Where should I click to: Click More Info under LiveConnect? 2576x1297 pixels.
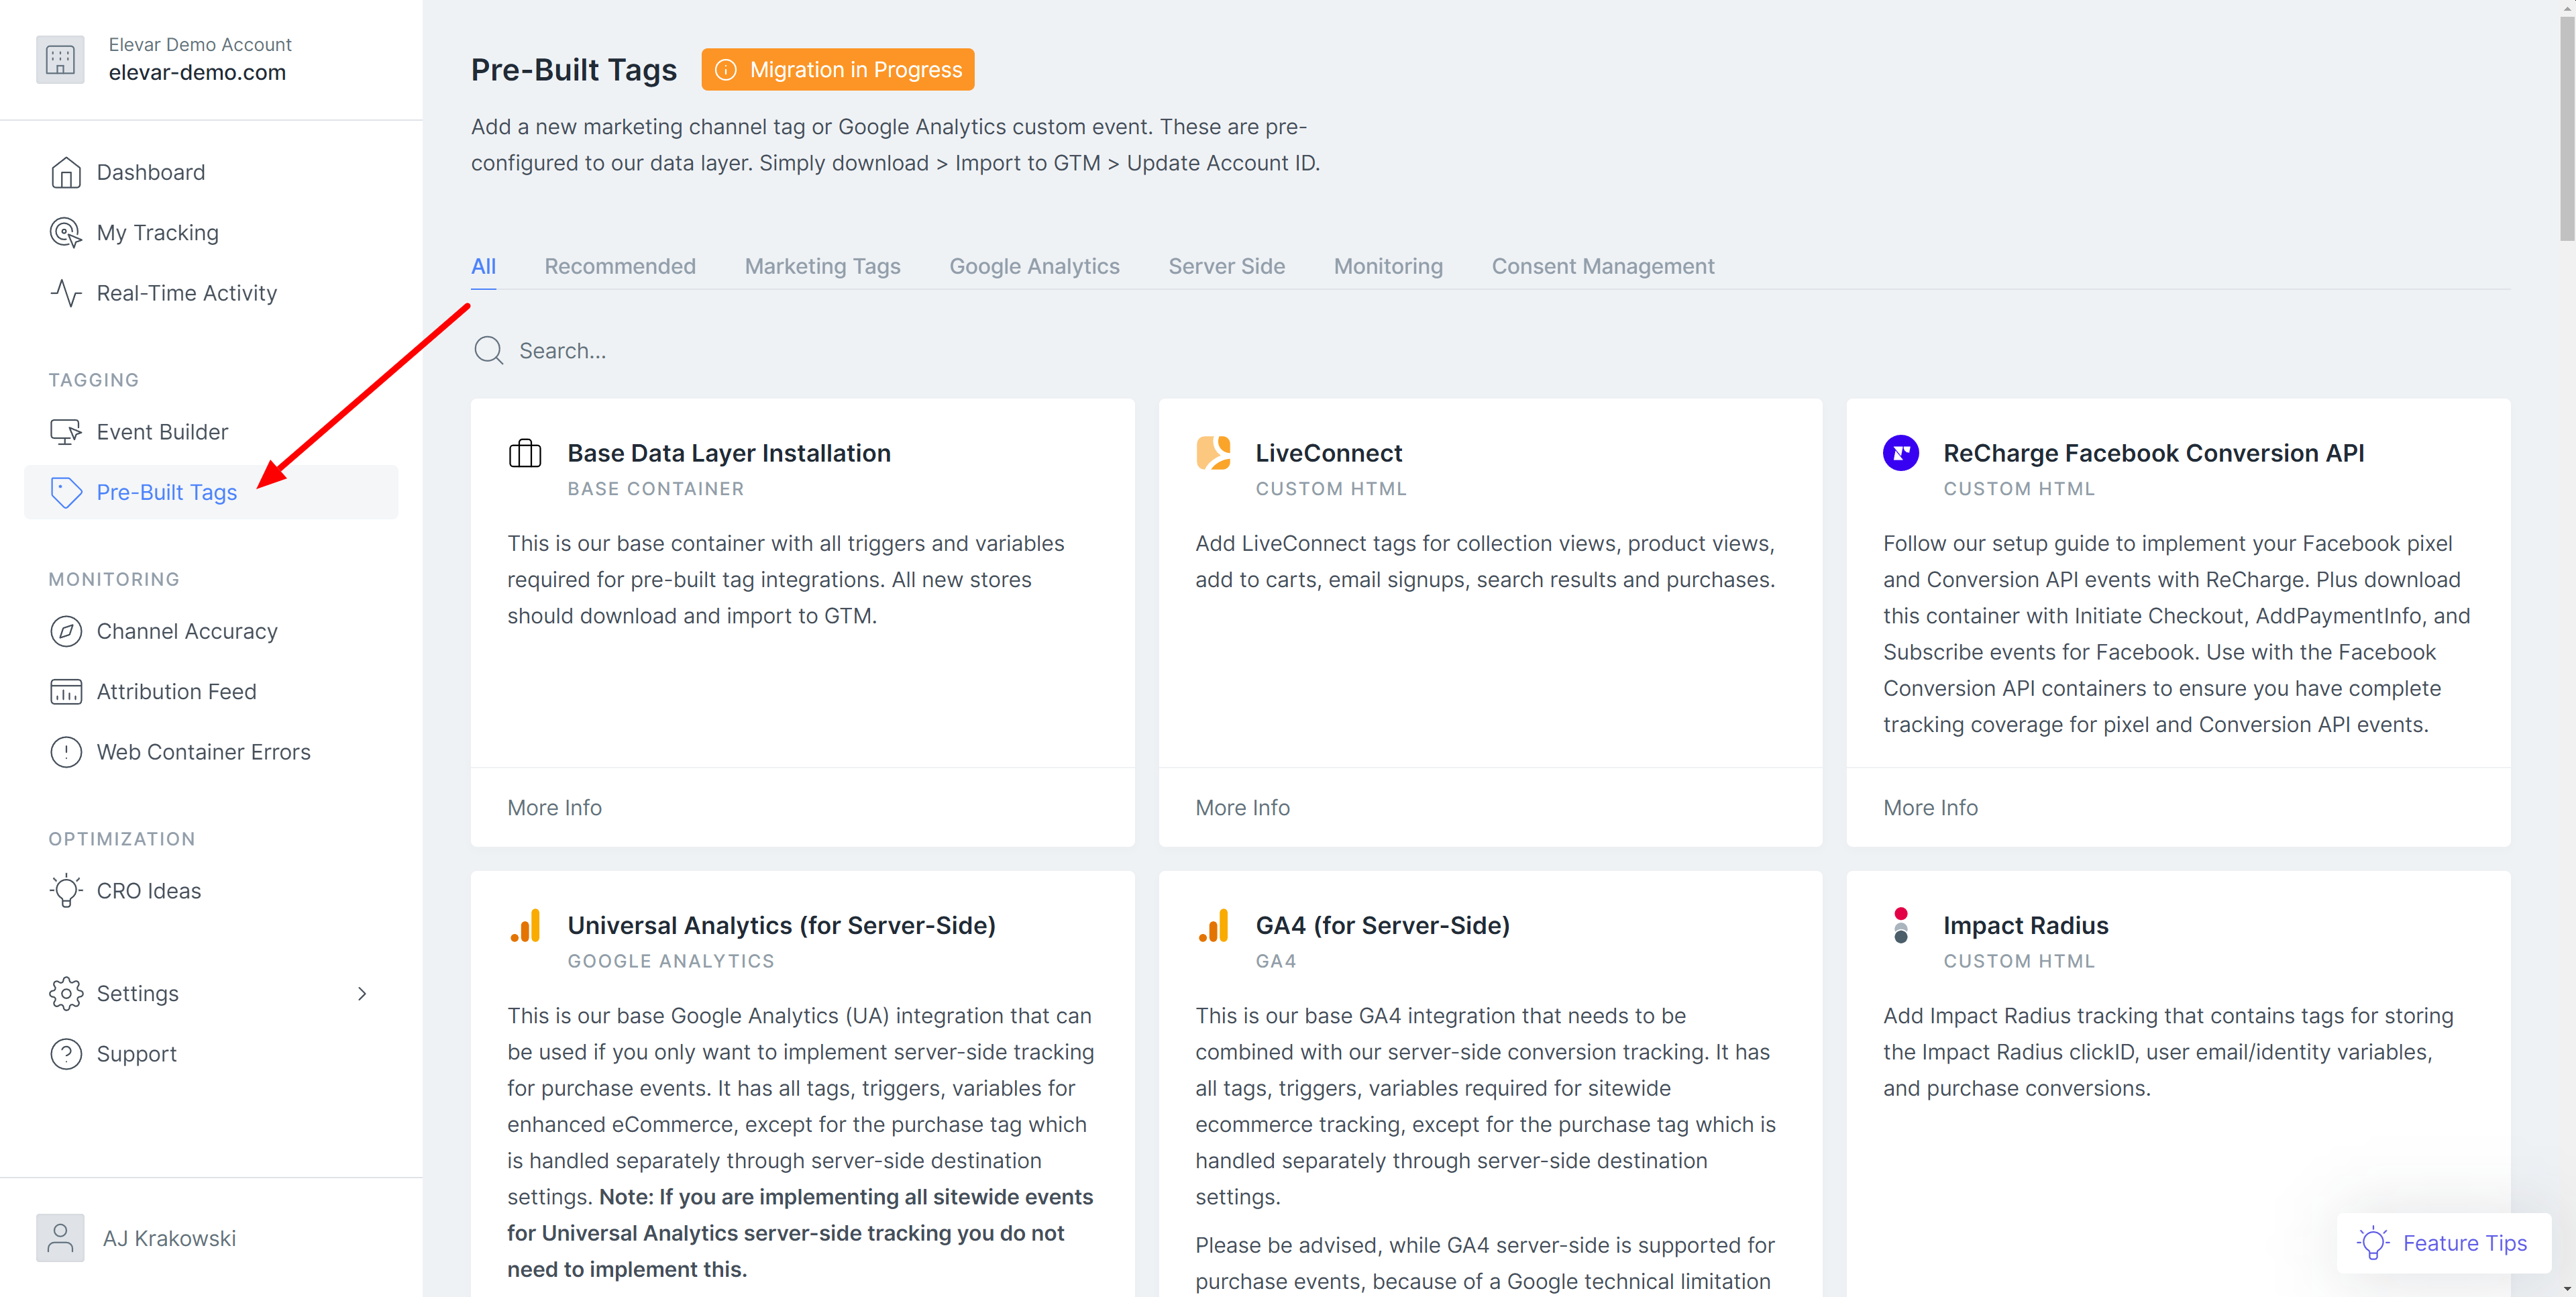pos(1242,807)
